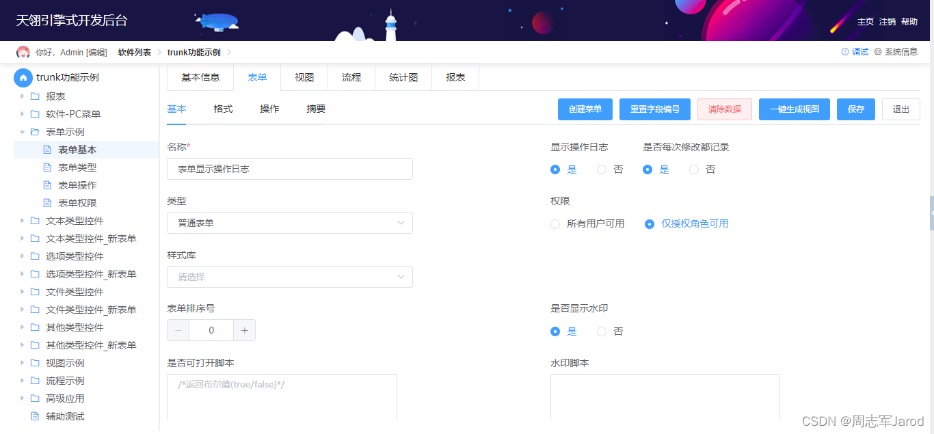Image resolution: width=934 pixels, height=434 pixels.
Task: Click the folder icon next to 高级应用
Action: tap(35, 398)
